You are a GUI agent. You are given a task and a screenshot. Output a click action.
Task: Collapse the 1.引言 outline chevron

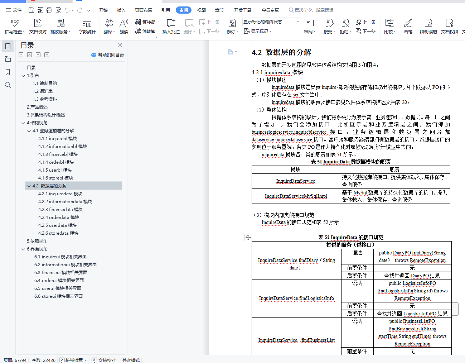pos(23,76)
